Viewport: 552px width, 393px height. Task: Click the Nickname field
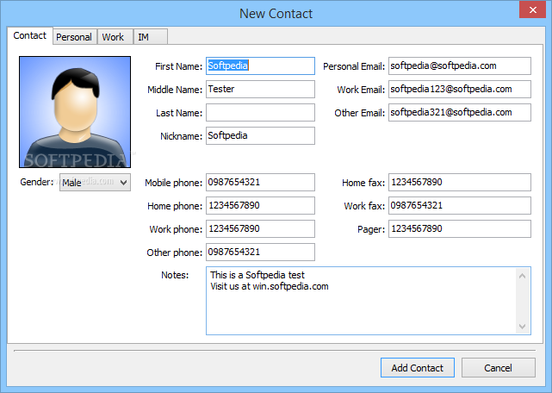click(261, 135)
